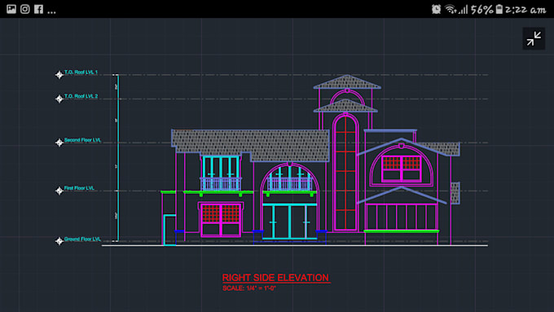Image resolution: width=554 pixels, height=312 pixels.
Task: Select the tall arched red-grid tower window
Action: 345,173
